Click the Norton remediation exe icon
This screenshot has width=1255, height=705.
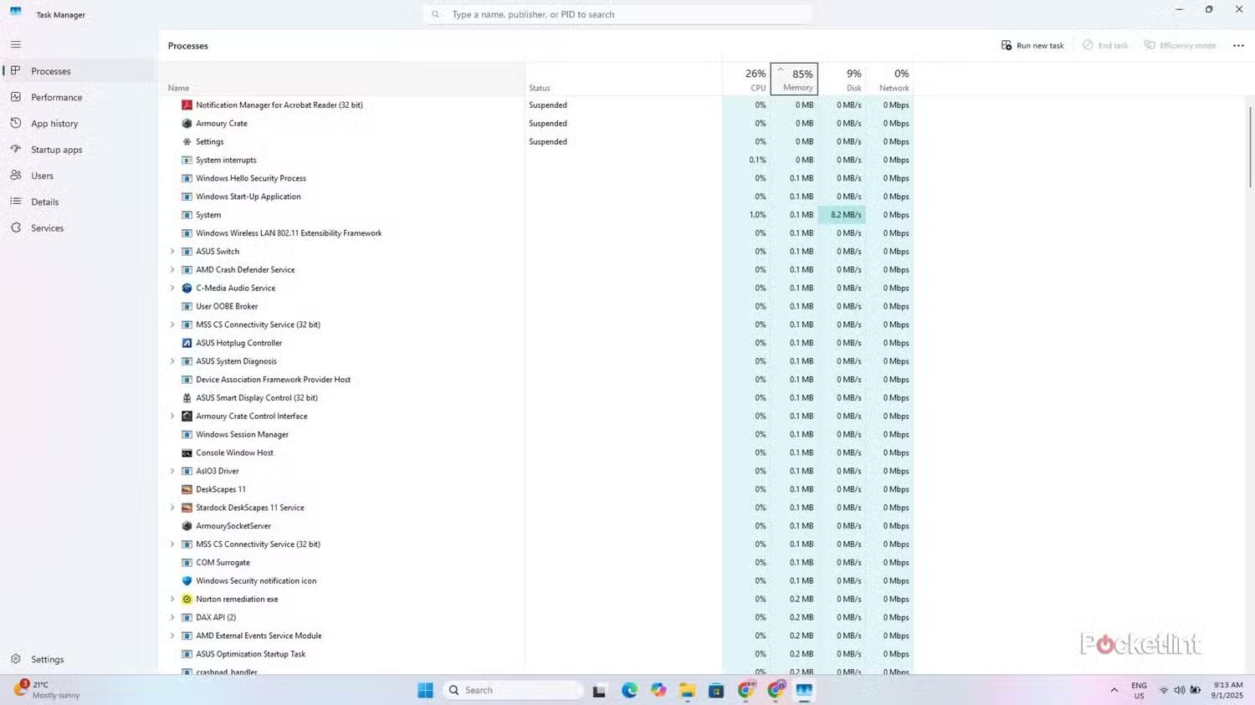click(x=187, y=600)
